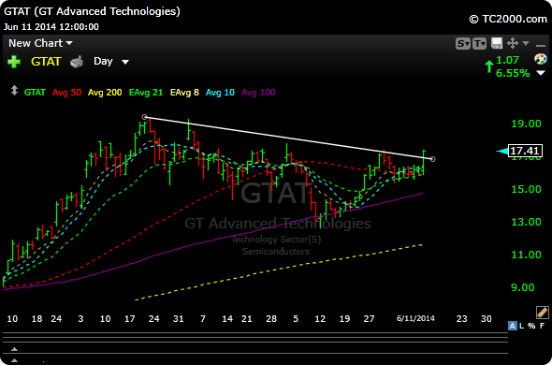Select the trendline's right endpoint handle
Screen dimensions: 552x365
433,159
